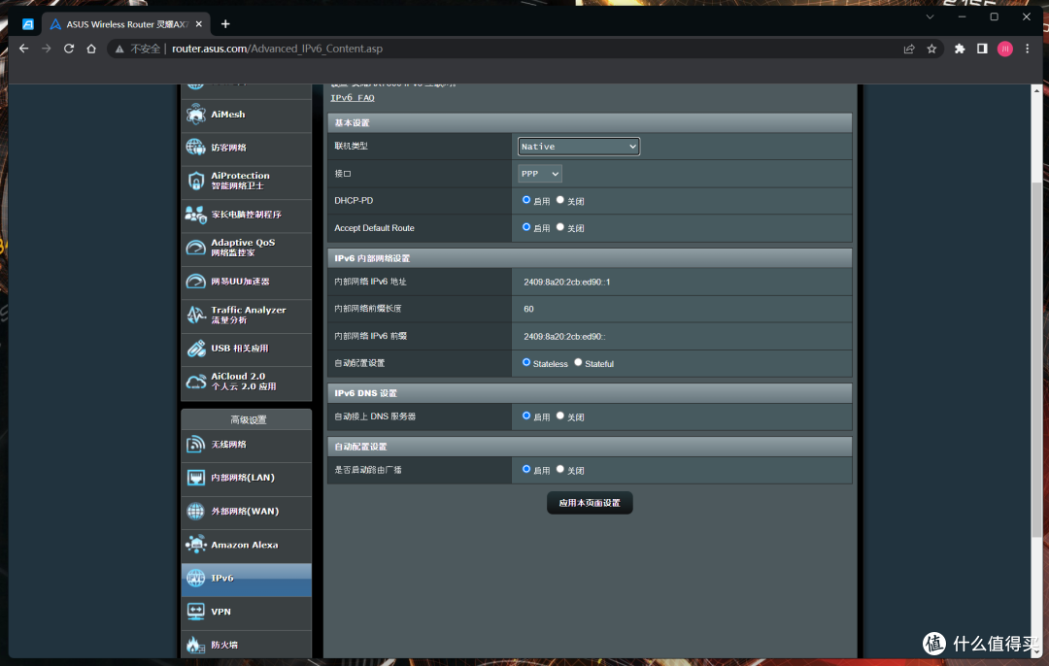Screen dimensions: 1049x666
Task: Select the 内部网络前缀长度 value 60
Action: tap(528, 309)
